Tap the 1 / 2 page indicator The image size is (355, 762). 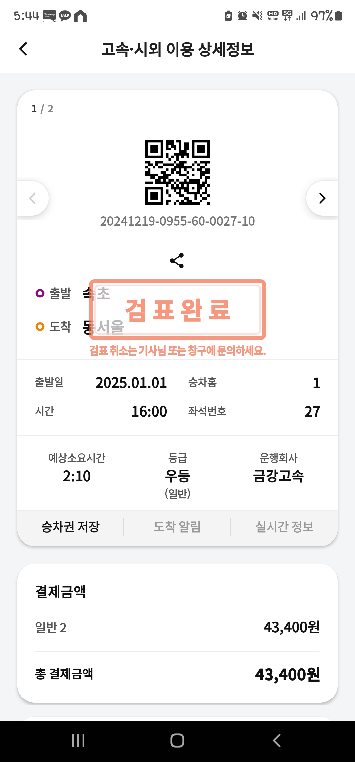pos(42,109)
